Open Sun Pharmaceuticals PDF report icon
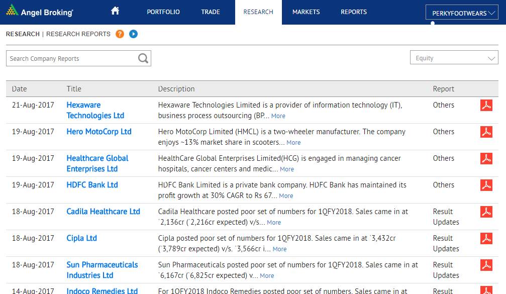This screenshot has width=506, height=294. 486,265
